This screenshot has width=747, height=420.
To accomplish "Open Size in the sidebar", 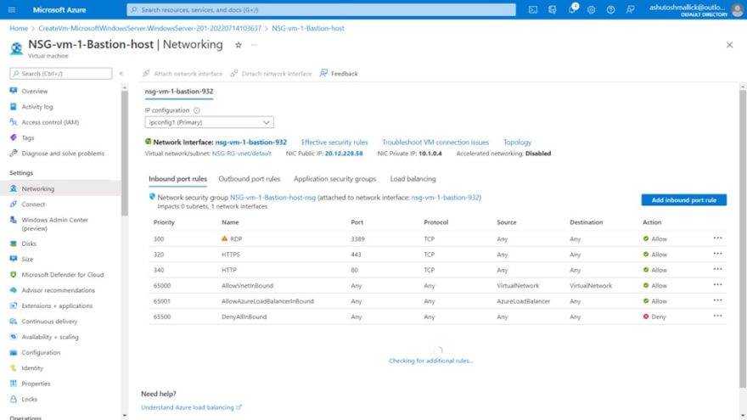I will point(27,259).
